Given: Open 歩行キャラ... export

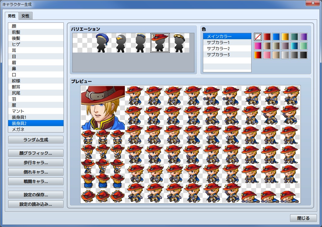Looking at the screenshot, I should click(x=36, y=163).
